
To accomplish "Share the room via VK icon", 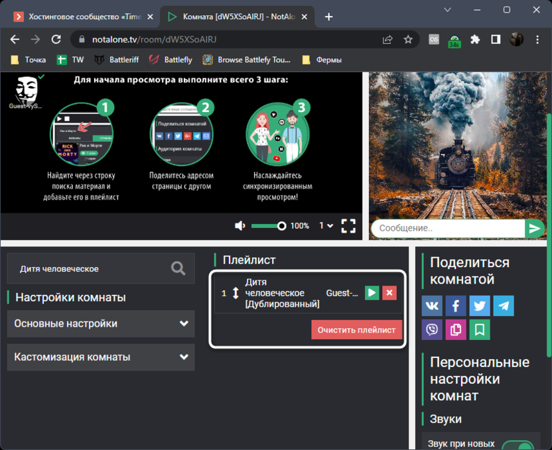I will pos(432,306).
